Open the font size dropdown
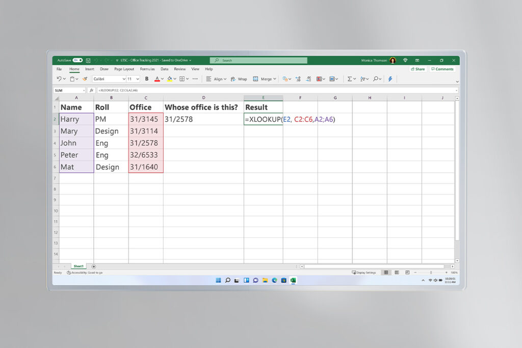This screenshot has width=522, height=348. coord(138,78)
